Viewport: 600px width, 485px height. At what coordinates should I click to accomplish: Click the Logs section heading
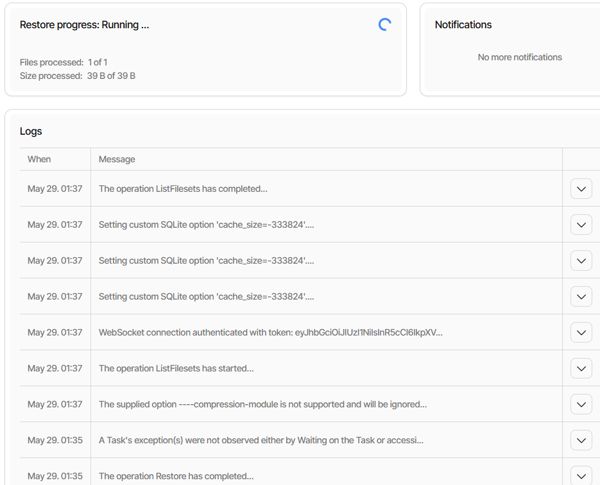[31, 132]
